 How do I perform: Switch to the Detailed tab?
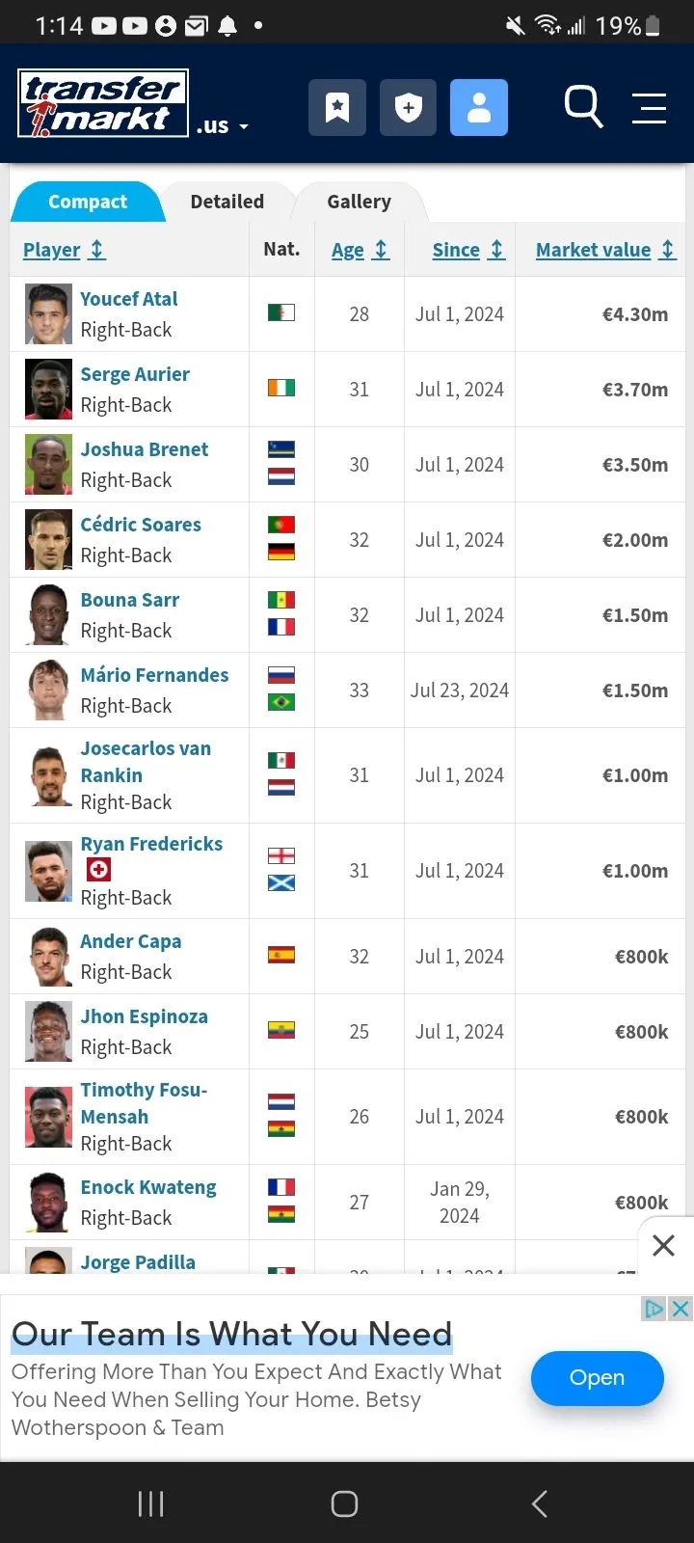(227, 202)
